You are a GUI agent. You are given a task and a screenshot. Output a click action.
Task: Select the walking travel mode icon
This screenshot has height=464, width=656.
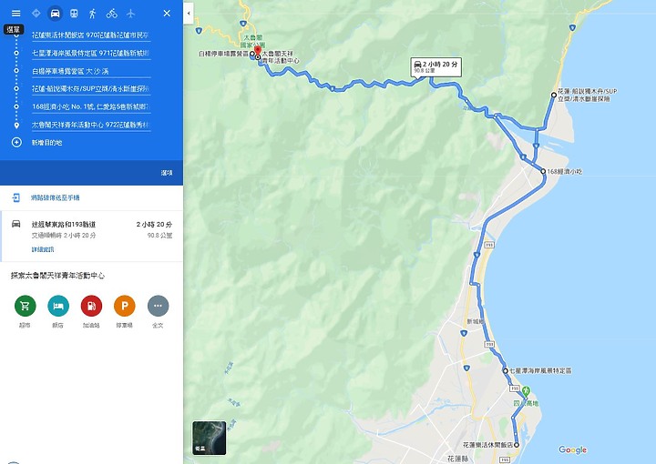92,14
